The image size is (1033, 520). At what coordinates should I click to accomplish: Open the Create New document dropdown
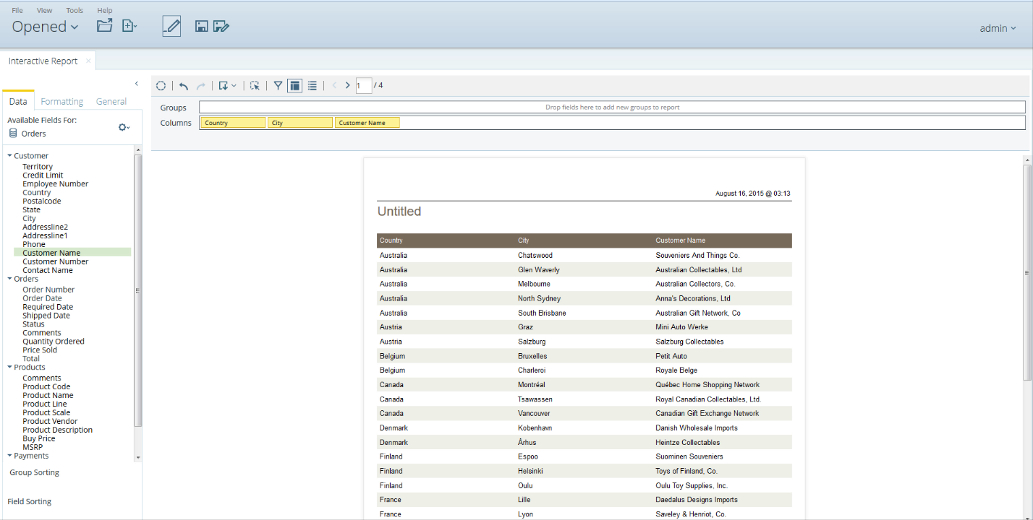point(129,26)
